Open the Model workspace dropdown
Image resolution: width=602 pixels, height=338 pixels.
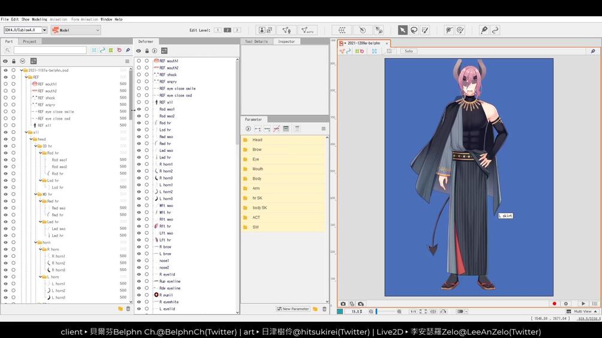pos(75,30)
